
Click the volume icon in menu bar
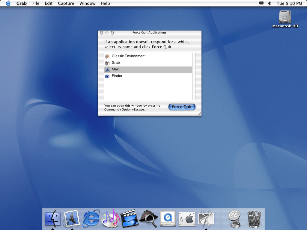pos(269,3)
